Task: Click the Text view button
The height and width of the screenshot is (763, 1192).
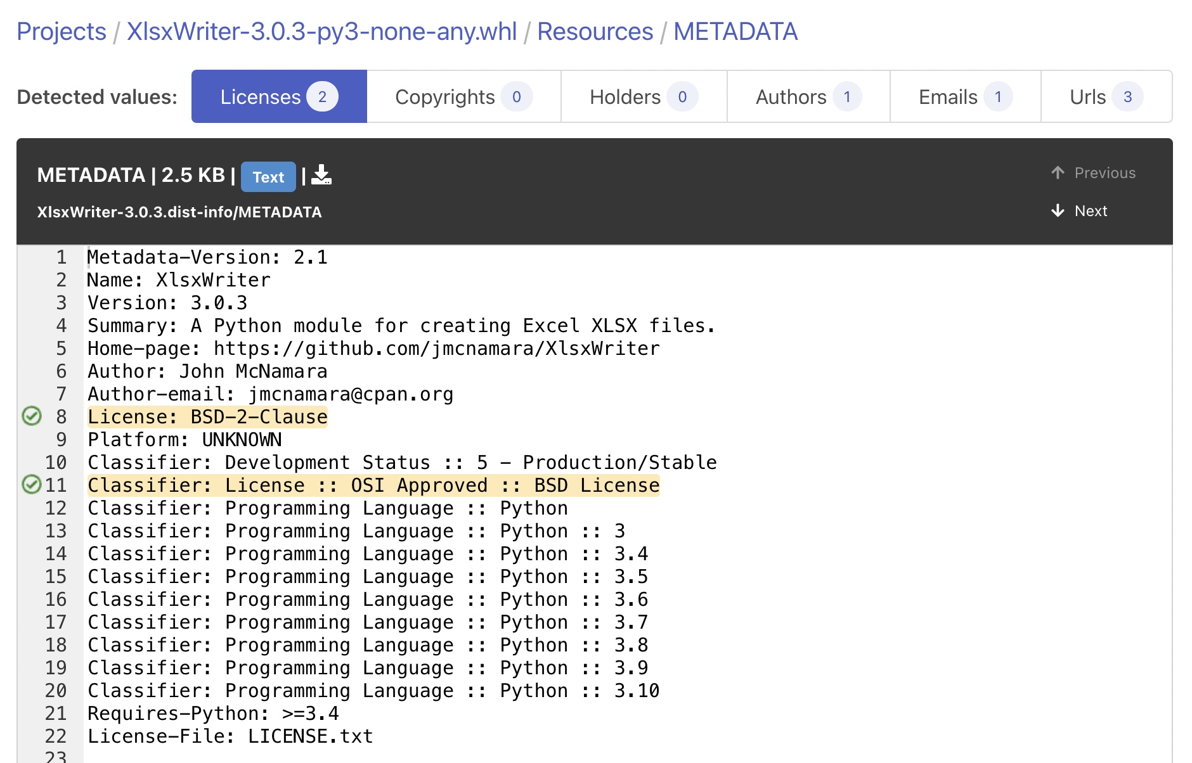Action: [x=269, y=177]
